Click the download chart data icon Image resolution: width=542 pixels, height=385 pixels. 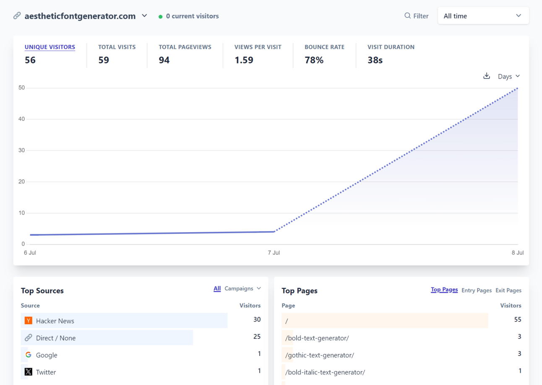487,76
